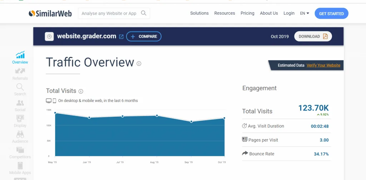366x180 pixels.
Task: Click the Engagement heading
Action: 259,88
